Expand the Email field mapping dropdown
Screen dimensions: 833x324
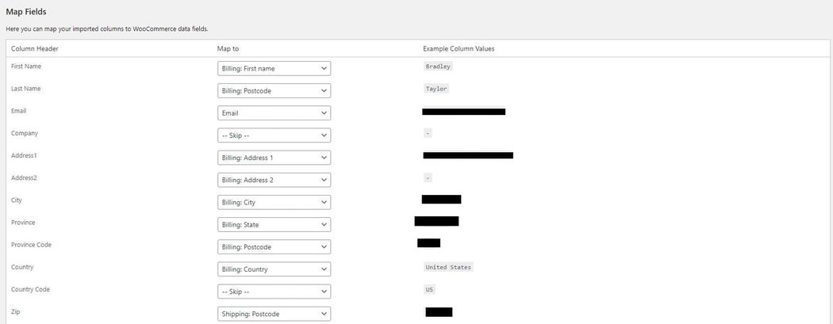274,113
